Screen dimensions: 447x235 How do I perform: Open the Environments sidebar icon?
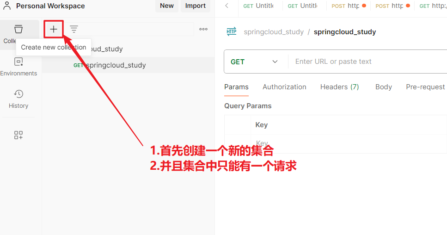point(18,67)
